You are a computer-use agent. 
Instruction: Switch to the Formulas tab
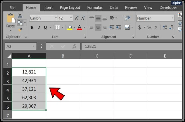(x=95, y=7)
